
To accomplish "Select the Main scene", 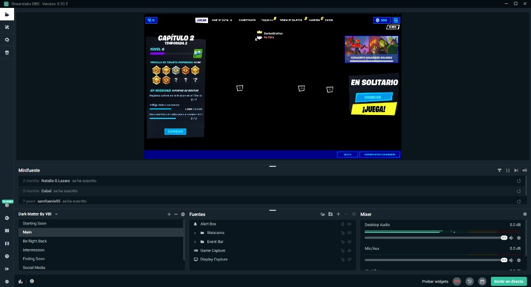I will click(x=101, y=232).
